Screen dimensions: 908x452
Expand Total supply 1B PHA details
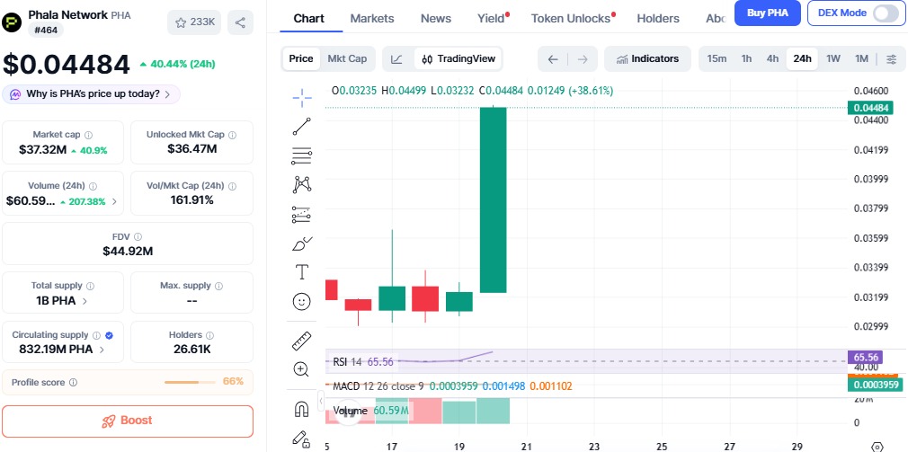coord(85,301)
